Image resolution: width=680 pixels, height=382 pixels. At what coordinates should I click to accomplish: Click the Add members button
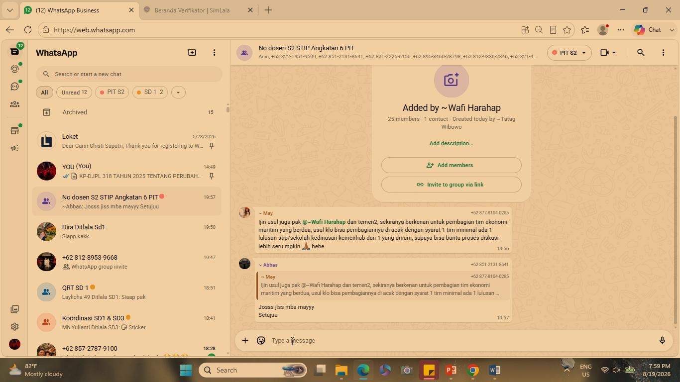coord(451,165)
